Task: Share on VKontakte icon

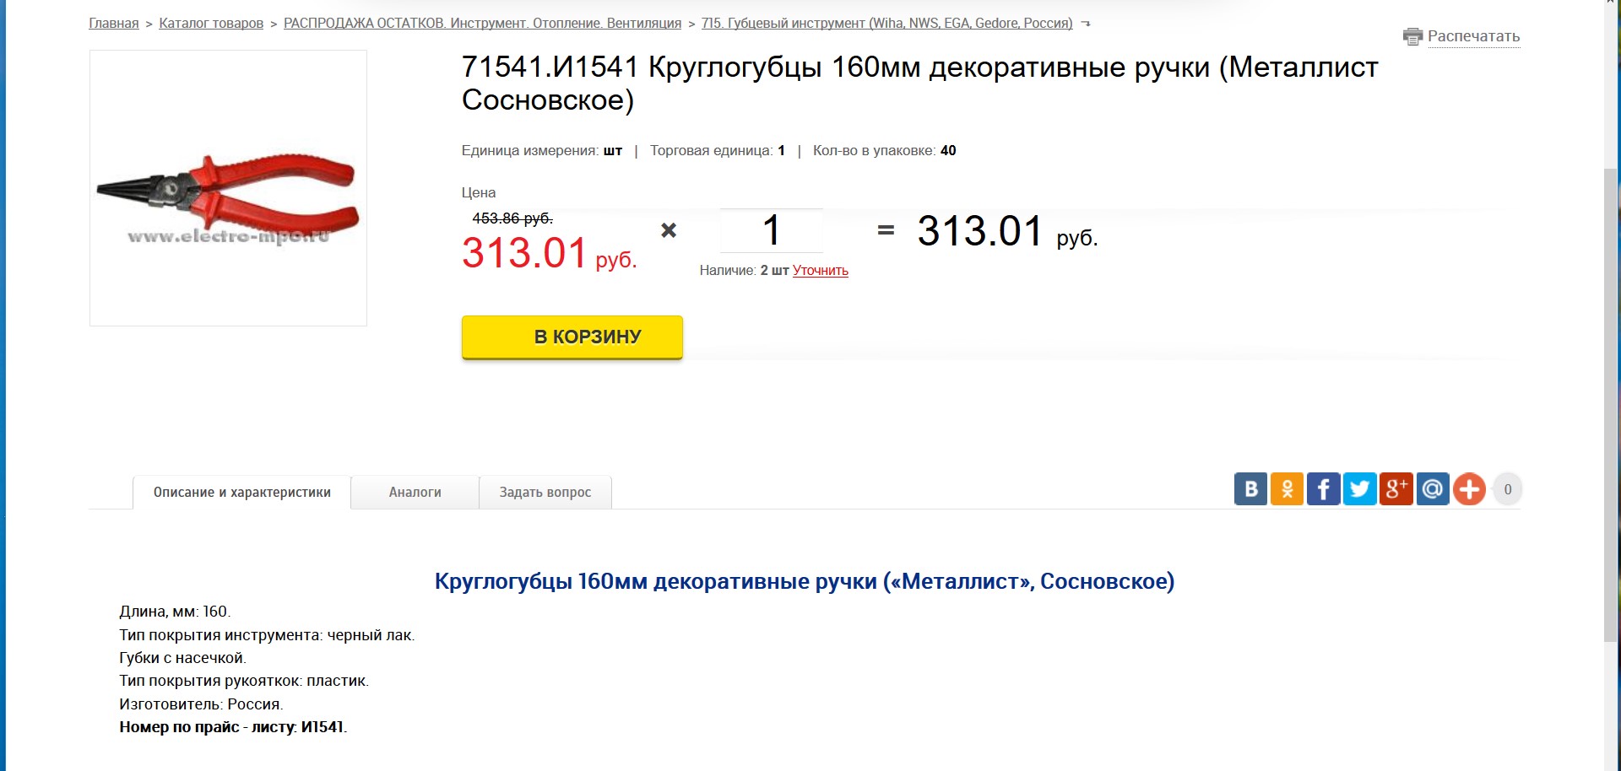Action: click(1250, 489)
